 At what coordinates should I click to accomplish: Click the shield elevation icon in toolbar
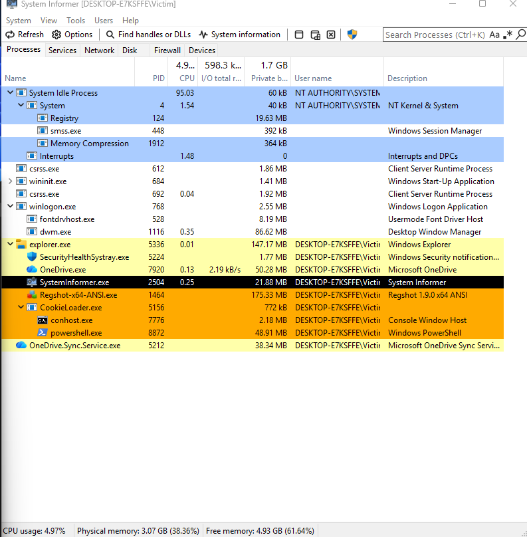tap(352, 35)
